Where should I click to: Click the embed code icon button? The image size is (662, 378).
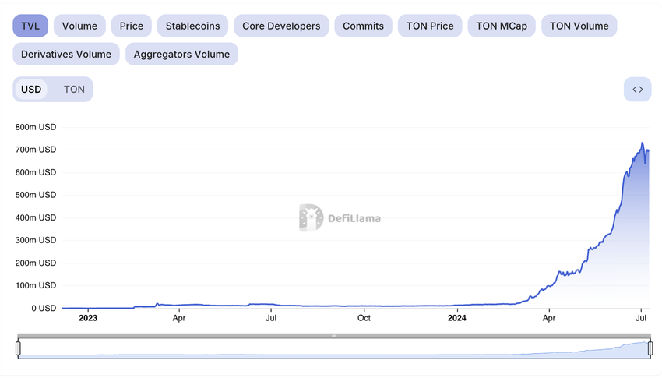pyautogui.click(x=637, y=90)
